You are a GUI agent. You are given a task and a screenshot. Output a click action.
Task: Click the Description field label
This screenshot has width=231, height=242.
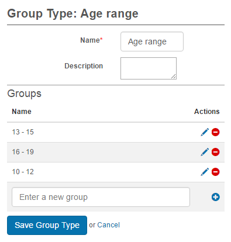click(x=84, y=66)
